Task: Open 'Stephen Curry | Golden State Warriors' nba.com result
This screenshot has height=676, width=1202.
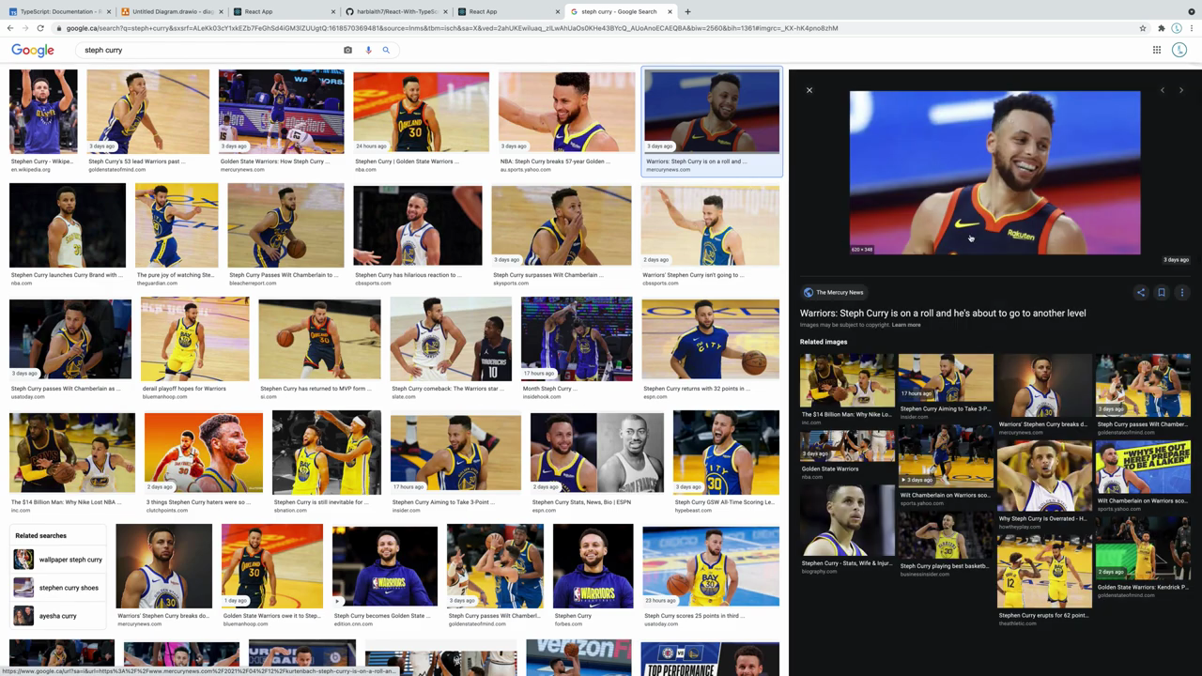Action: pos(421,111)
